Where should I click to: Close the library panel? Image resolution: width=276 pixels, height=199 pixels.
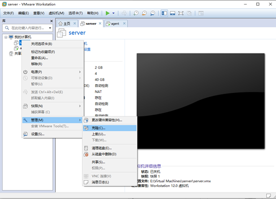pos(51,21)
